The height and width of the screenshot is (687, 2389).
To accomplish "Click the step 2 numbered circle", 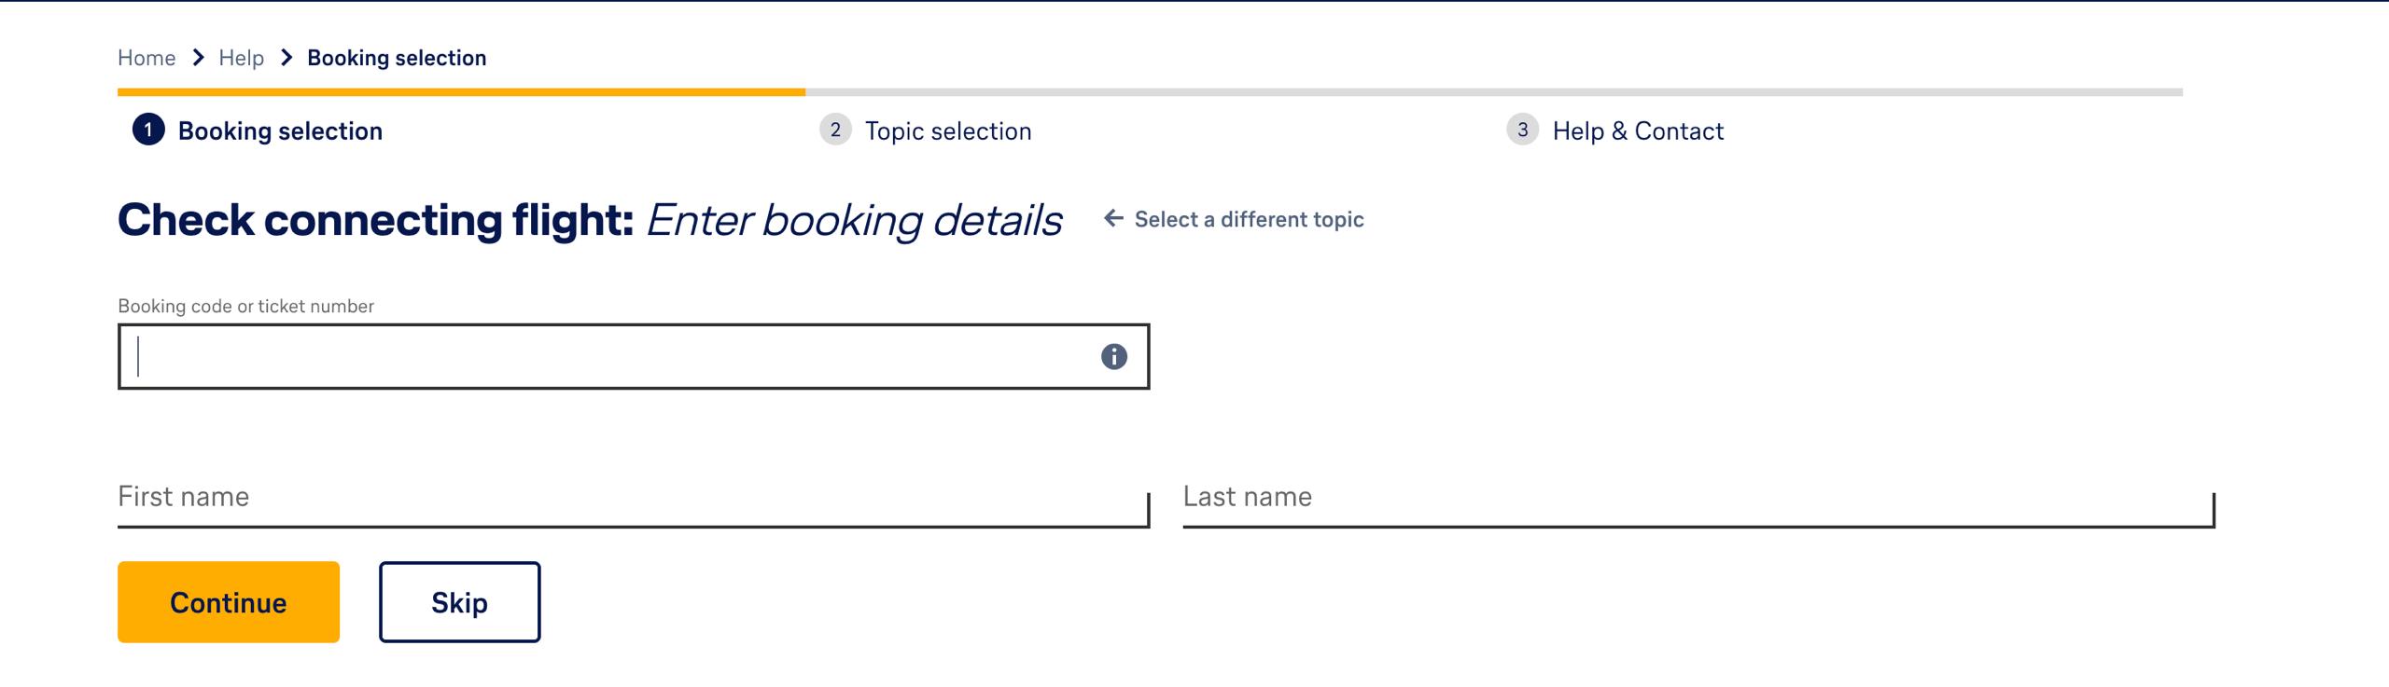I will pos(835,130).
